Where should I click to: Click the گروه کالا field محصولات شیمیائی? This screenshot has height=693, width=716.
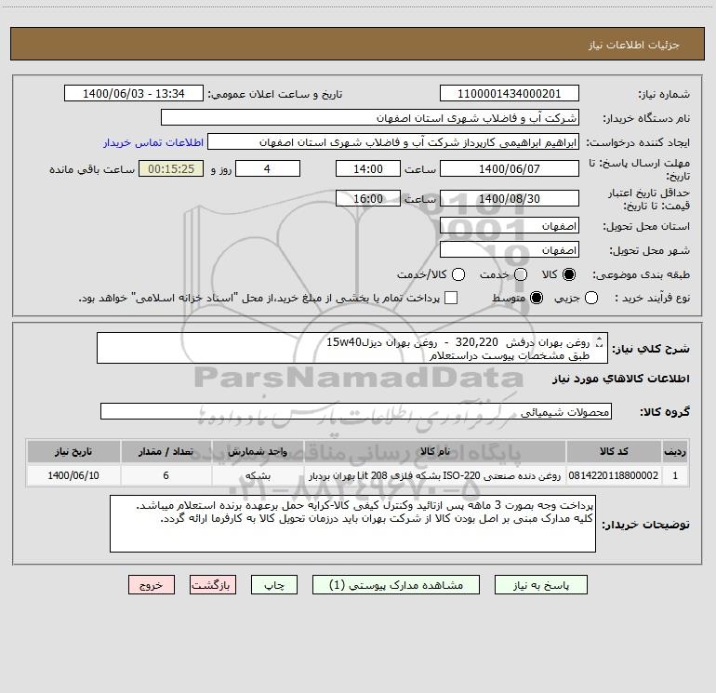[x=356, y=411]
